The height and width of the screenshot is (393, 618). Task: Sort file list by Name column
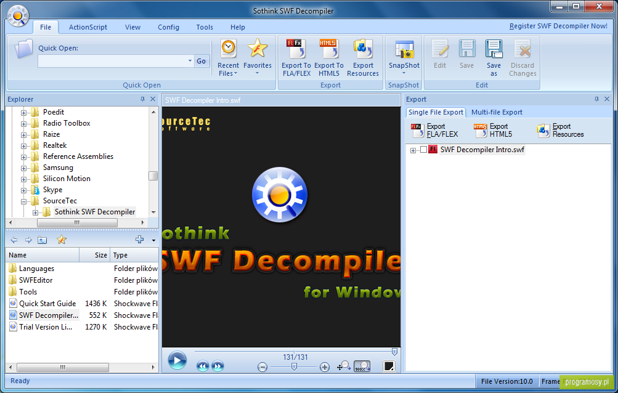coord(43,255)
